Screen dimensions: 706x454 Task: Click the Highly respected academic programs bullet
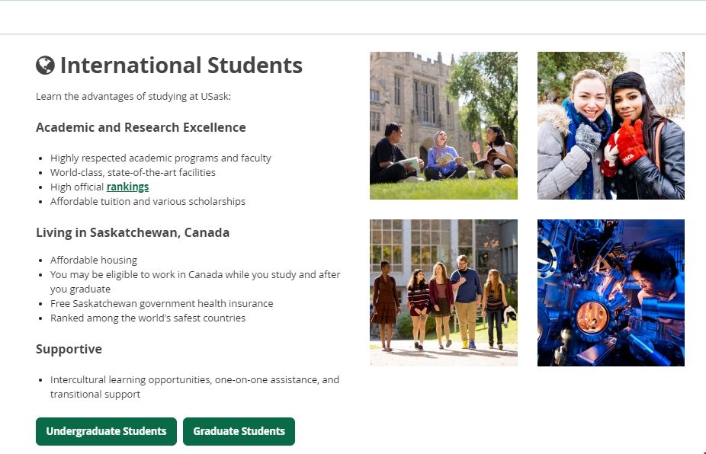pos(160,158)
